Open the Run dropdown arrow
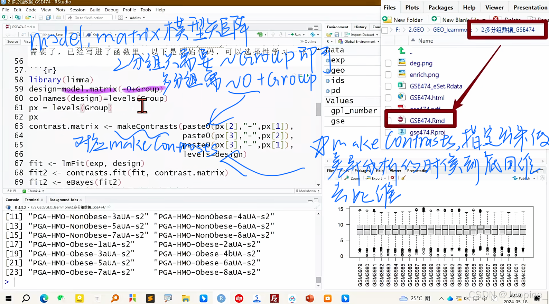 coord(304,34)
